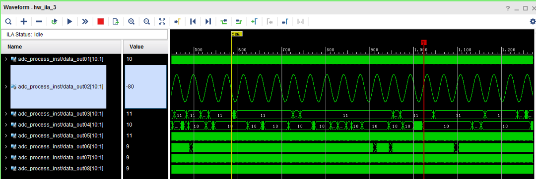This screenshot has width=536, height=179.
Task: Go to previous marker
Action: tap(269, 22)
